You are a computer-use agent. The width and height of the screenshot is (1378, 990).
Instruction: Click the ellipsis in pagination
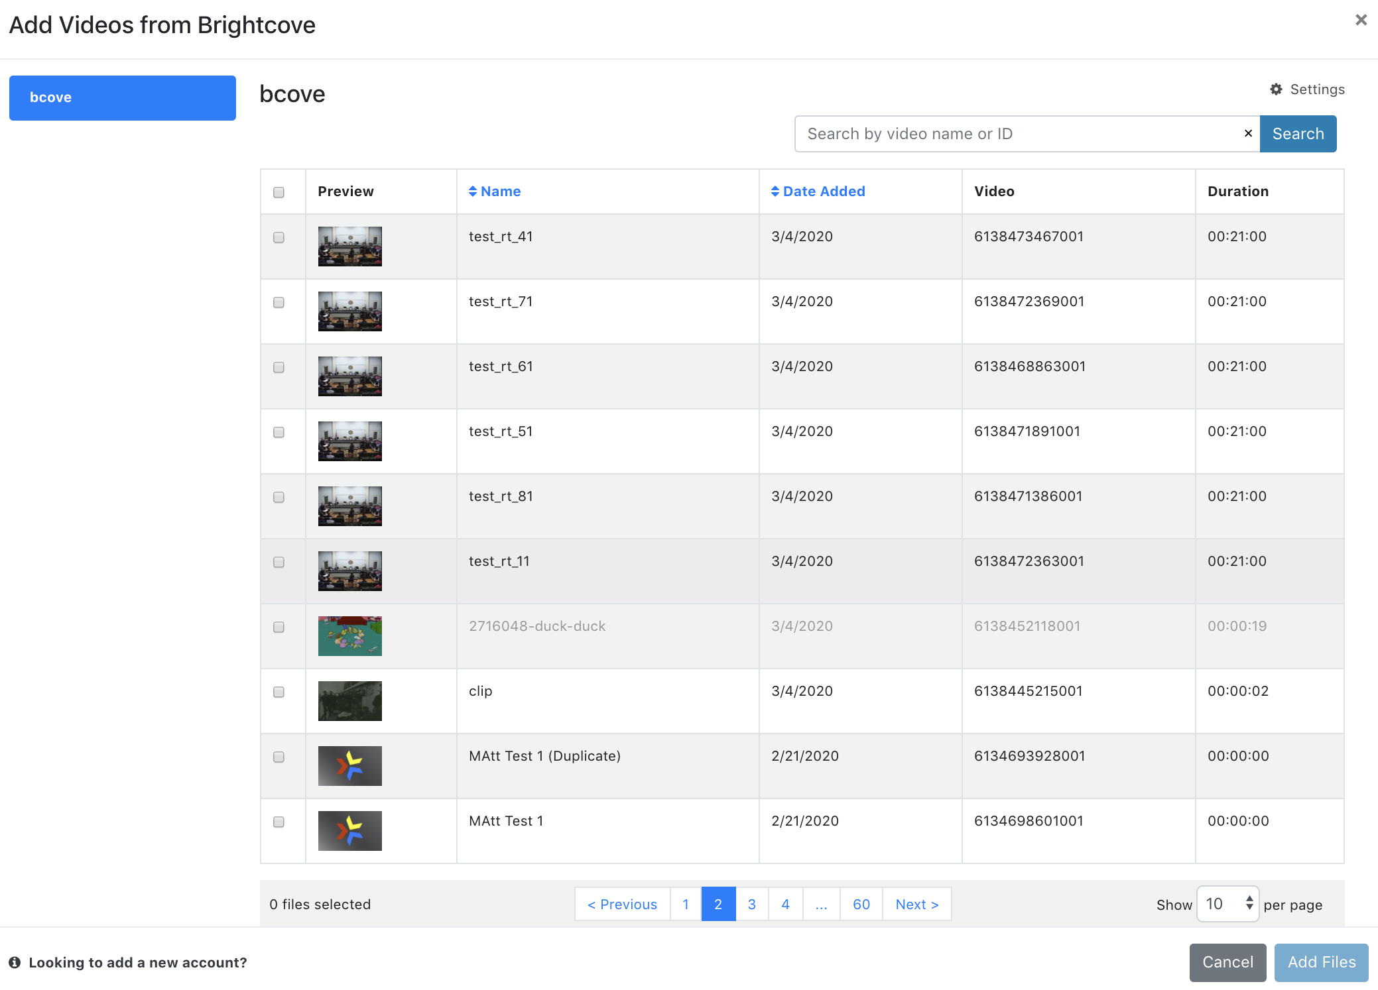[x=822, y=904]
